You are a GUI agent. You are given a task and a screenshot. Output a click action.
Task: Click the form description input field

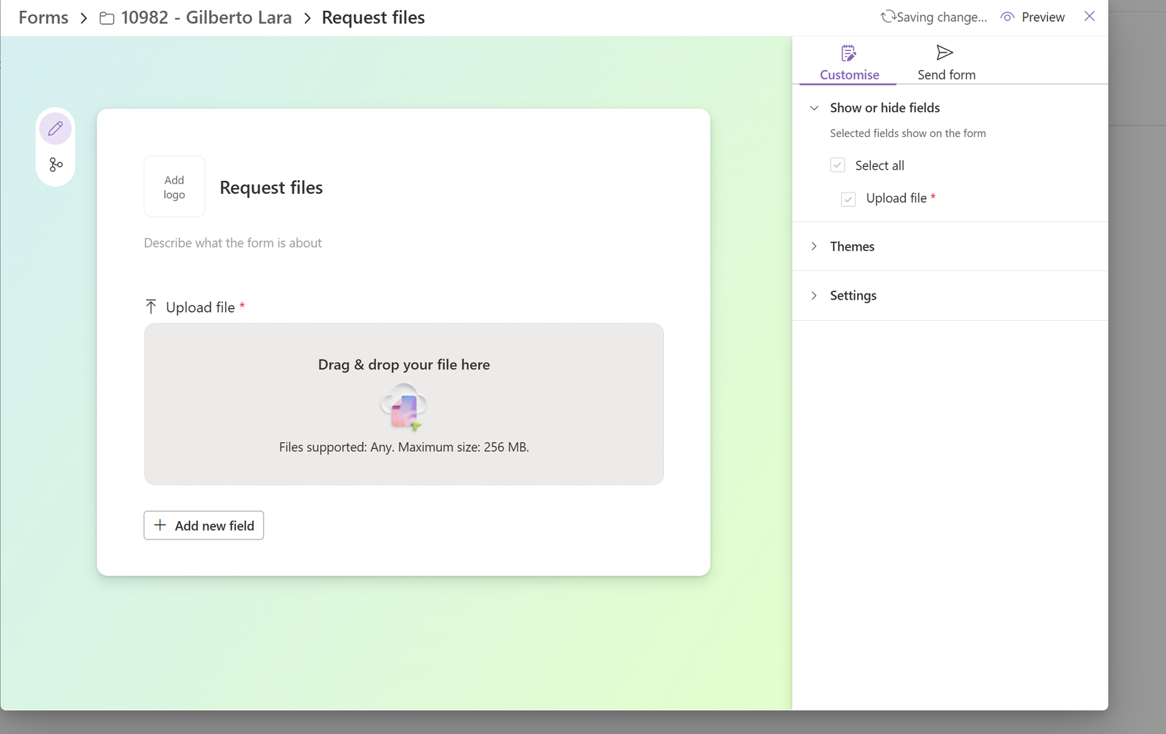[232, 243]
